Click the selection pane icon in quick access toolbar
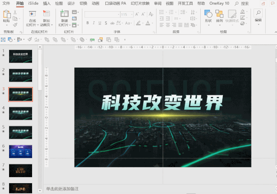Image resolution: width=277 pixels, height=194 pixels. click(100, 39)
